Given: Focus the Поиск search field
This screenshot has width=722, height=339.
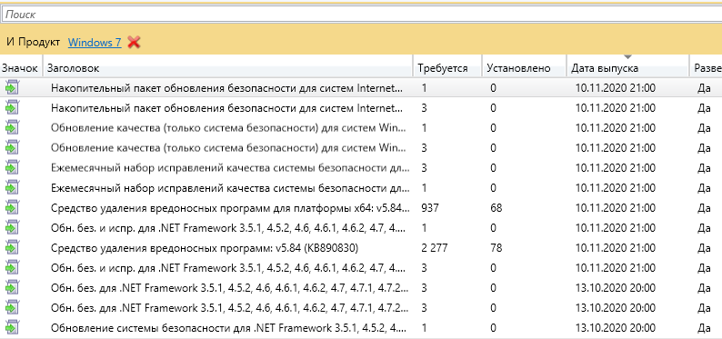Looking at the screenshot, I should coord(361,15).
